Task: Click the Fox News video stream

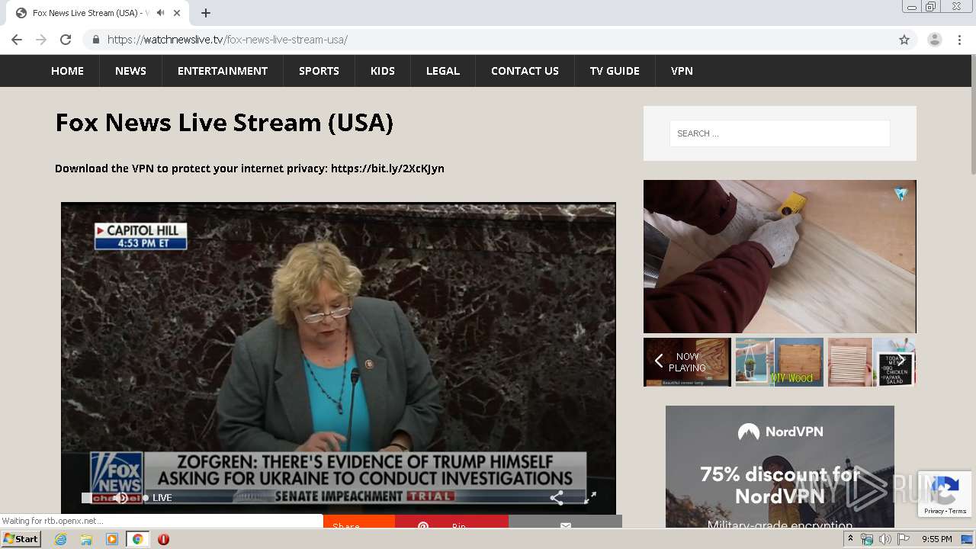Action: (x=339, y=357)
